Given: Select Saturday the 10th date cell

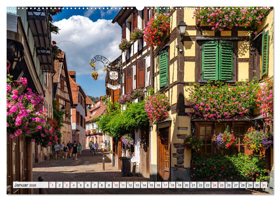Looking at the screenshot, I should click(x=116, y=185).
